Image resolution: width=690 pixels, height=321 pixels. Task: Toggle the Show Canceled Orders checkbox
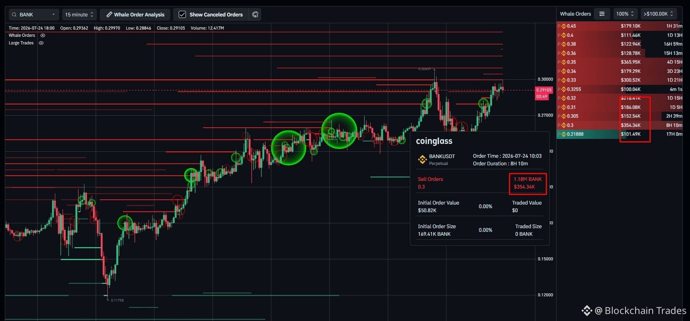182,14
